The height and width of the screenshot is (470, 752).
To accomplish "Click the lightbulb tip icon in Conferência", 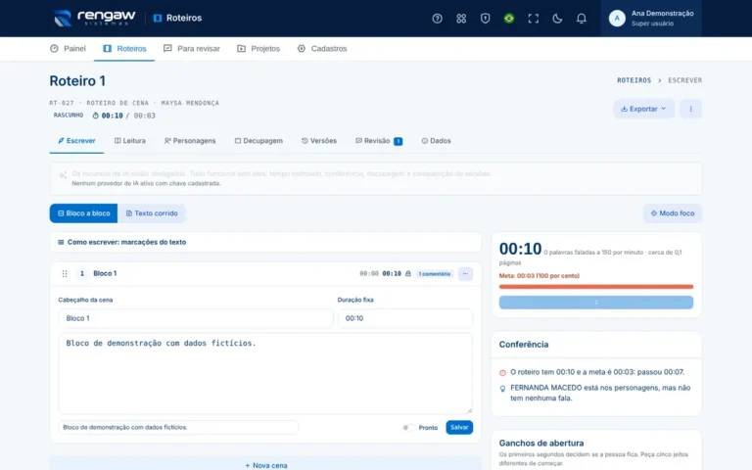I will (502, 389).
